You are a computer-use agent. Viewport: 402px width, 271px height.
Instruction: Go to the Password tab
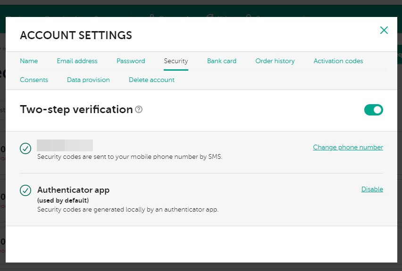click(x=131, y=61)
